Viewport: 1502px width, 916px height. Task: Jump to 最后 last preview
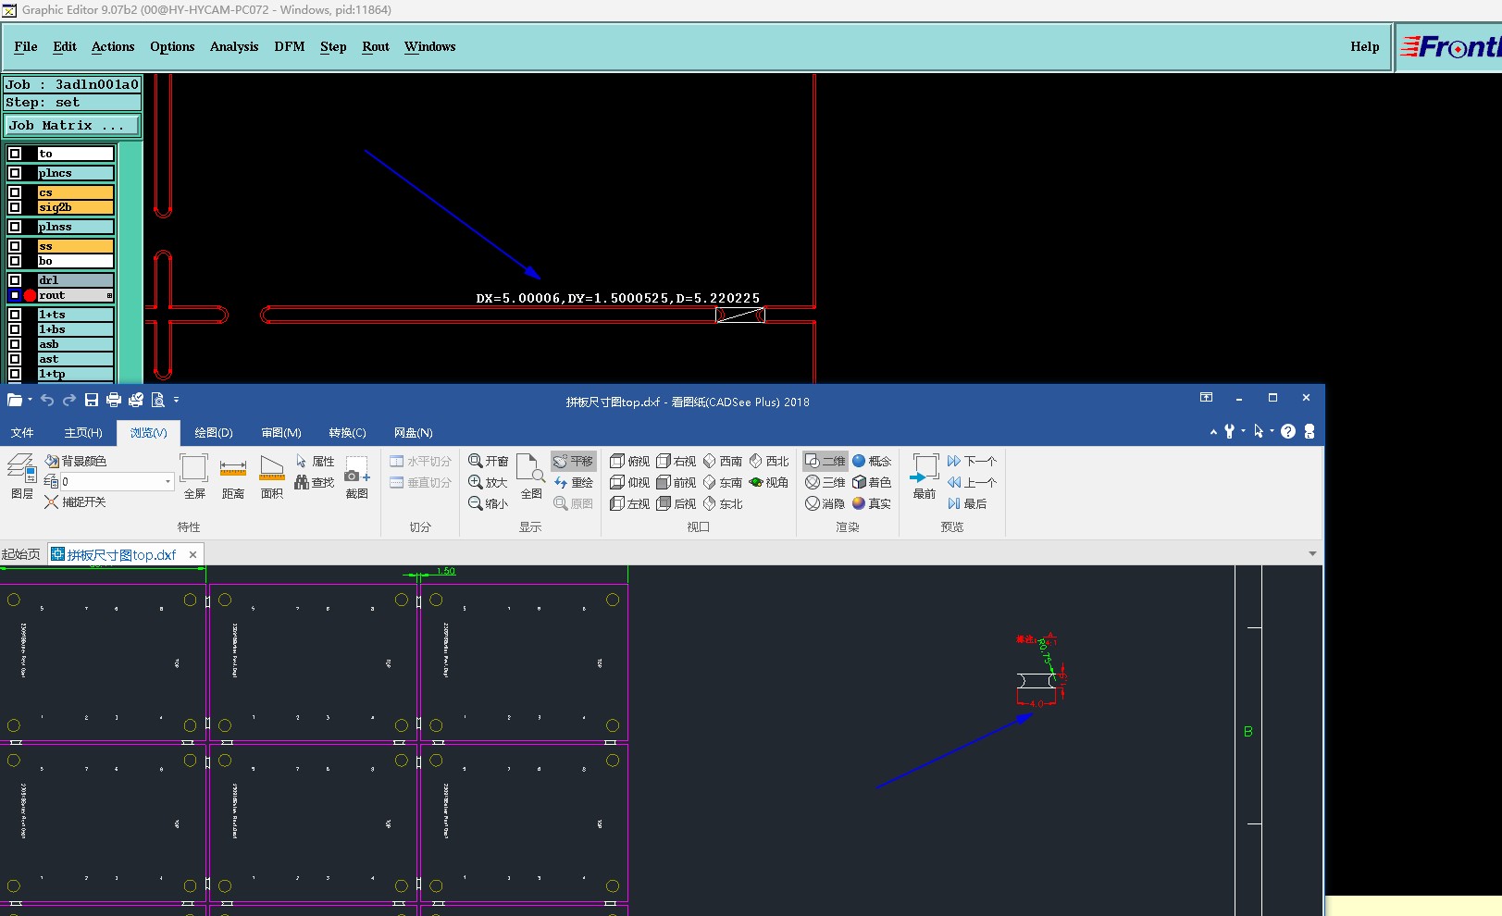click(967, 503)
